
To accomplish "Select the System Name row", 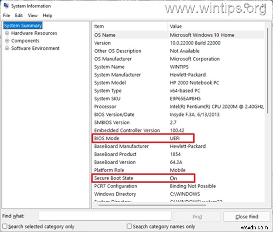I will point(178,67).
